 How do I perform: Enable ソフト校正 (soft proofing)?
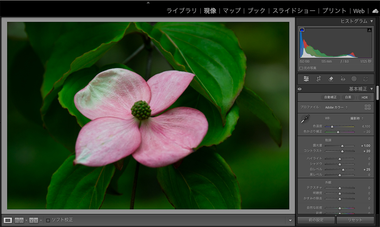(x=48, y=220)
